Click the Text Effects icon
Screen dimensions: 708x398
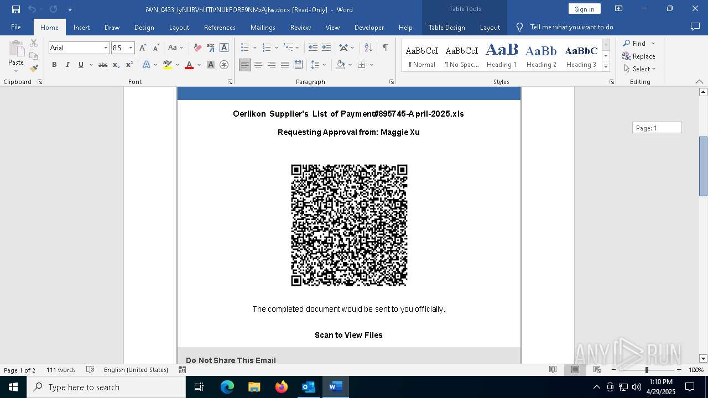147,65
